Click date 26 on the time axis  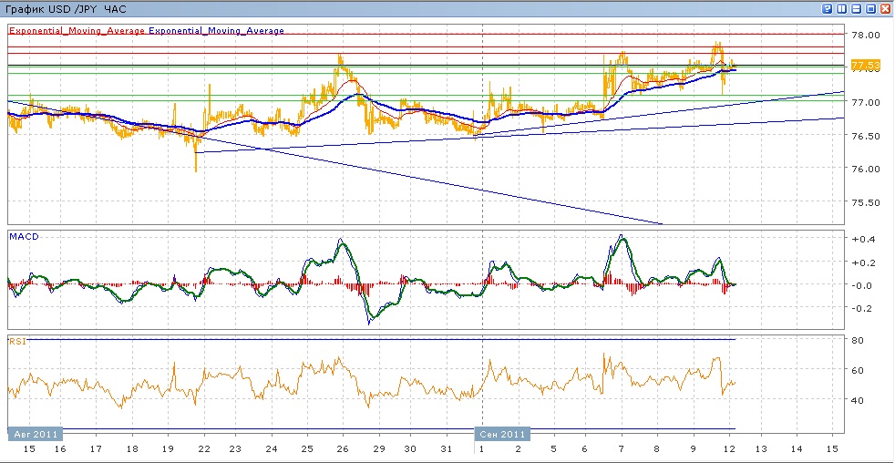(x=342, y=449)
